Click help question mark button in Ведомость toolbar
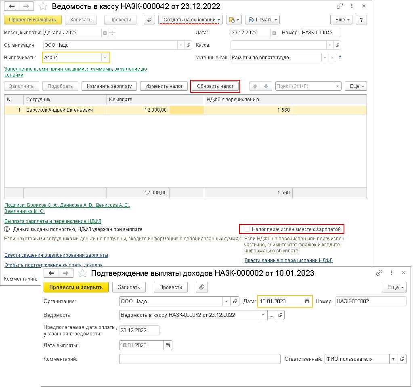This screenshot has height=387, width=413. tap(361, 20)
